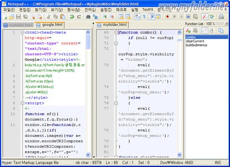Click the green Undo arrow icon
This screenshot has width=230, height=167.
click(x=72, y=17)
